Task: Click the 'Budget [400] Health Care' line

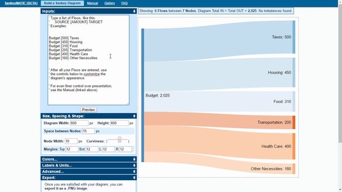Action: click(68, 54)
